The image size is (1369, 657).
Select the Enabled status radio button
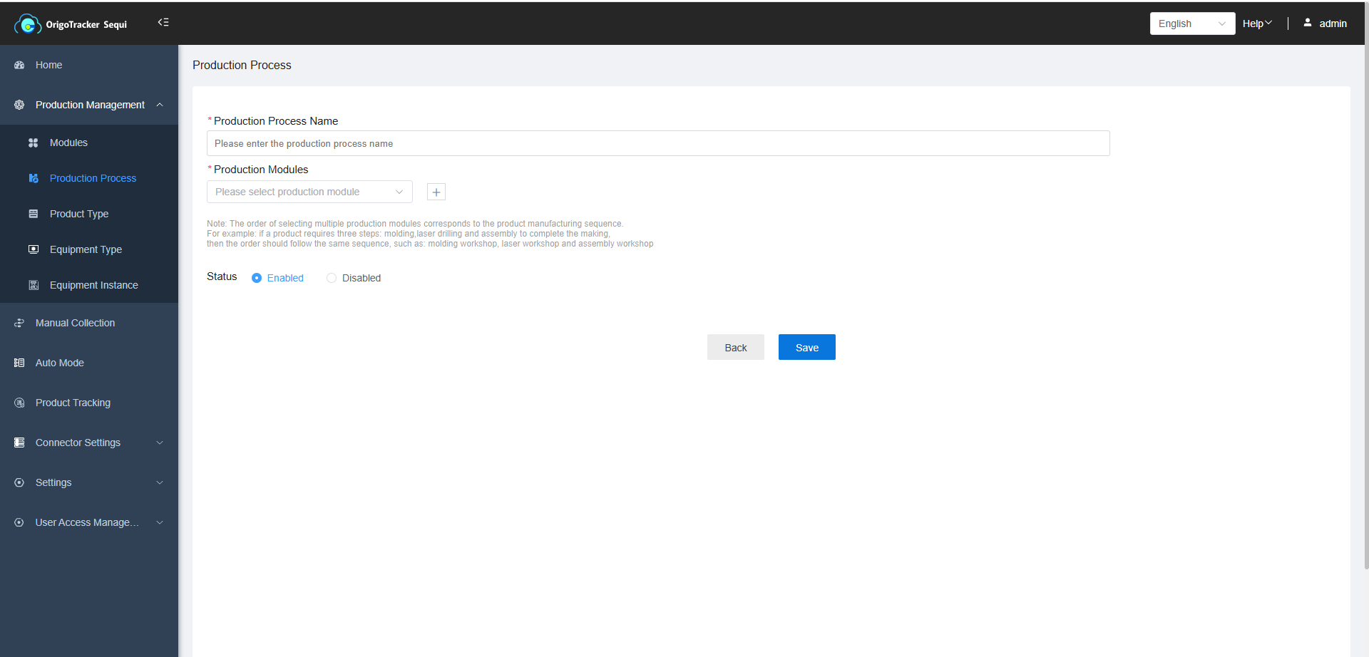(257, 278)
